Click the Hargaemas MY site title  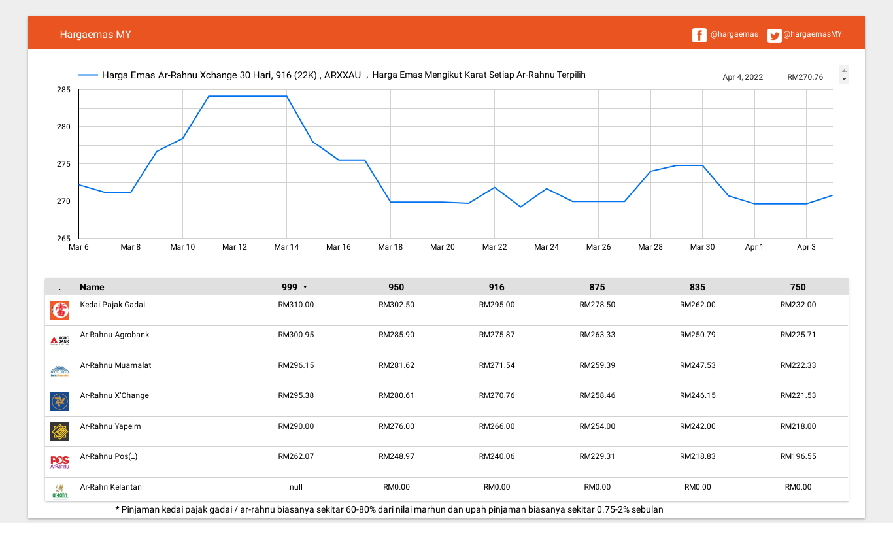point(95,34)
